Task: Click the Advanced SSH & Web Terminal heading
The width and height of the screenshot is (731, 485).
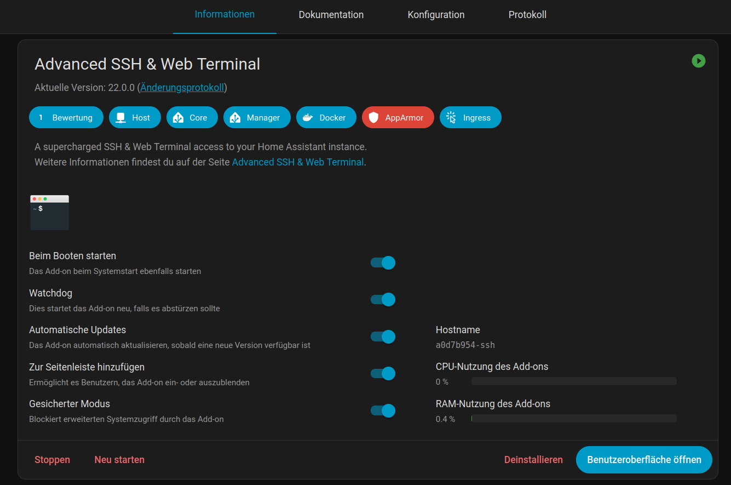Action: click(147, 64)
